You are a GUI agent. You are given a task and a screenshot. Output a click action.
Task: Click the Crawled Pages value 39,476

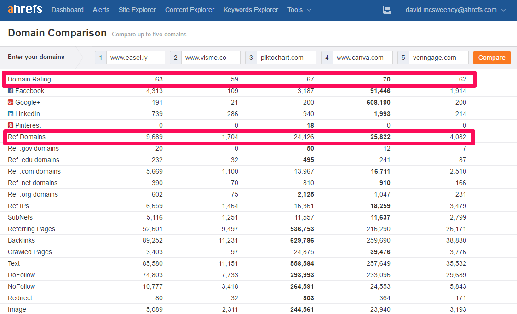click(380, 252)
